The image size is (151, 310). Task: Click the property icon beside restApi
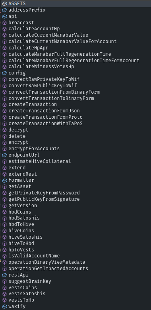[x=4, y=275]
